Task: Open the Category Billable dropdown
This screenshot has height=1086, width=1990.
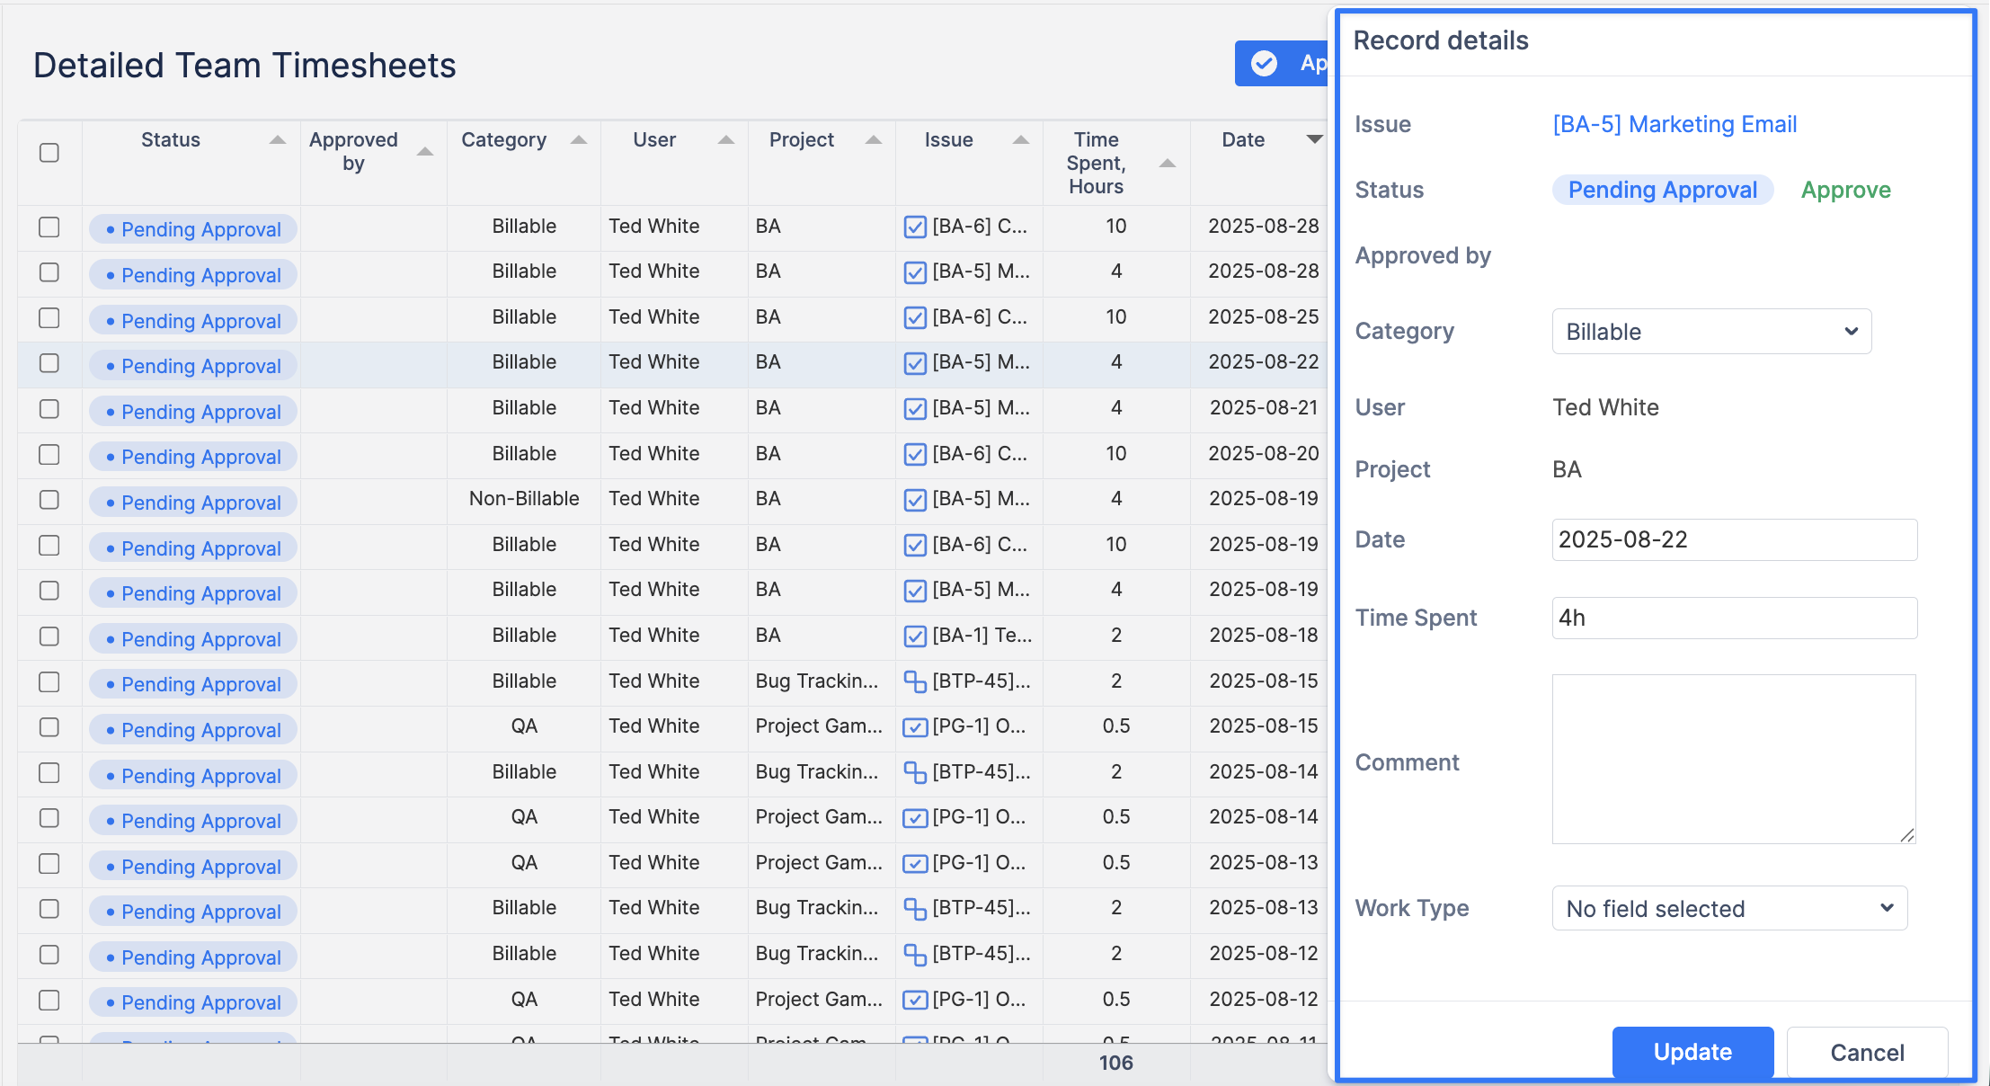Action: pos(1711,332)
